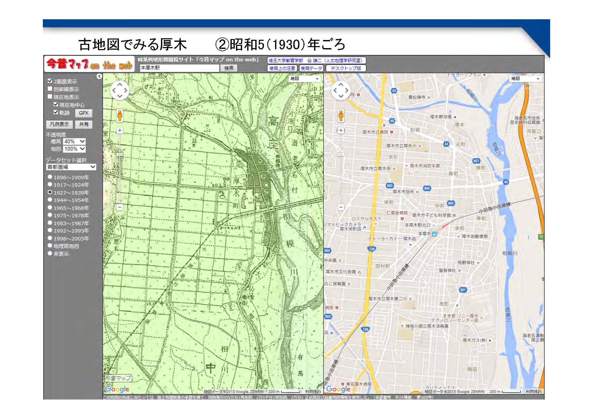Click route 43 shield near 青松禅寺
This screenshot has height=419, width=593.
[394, 90]
